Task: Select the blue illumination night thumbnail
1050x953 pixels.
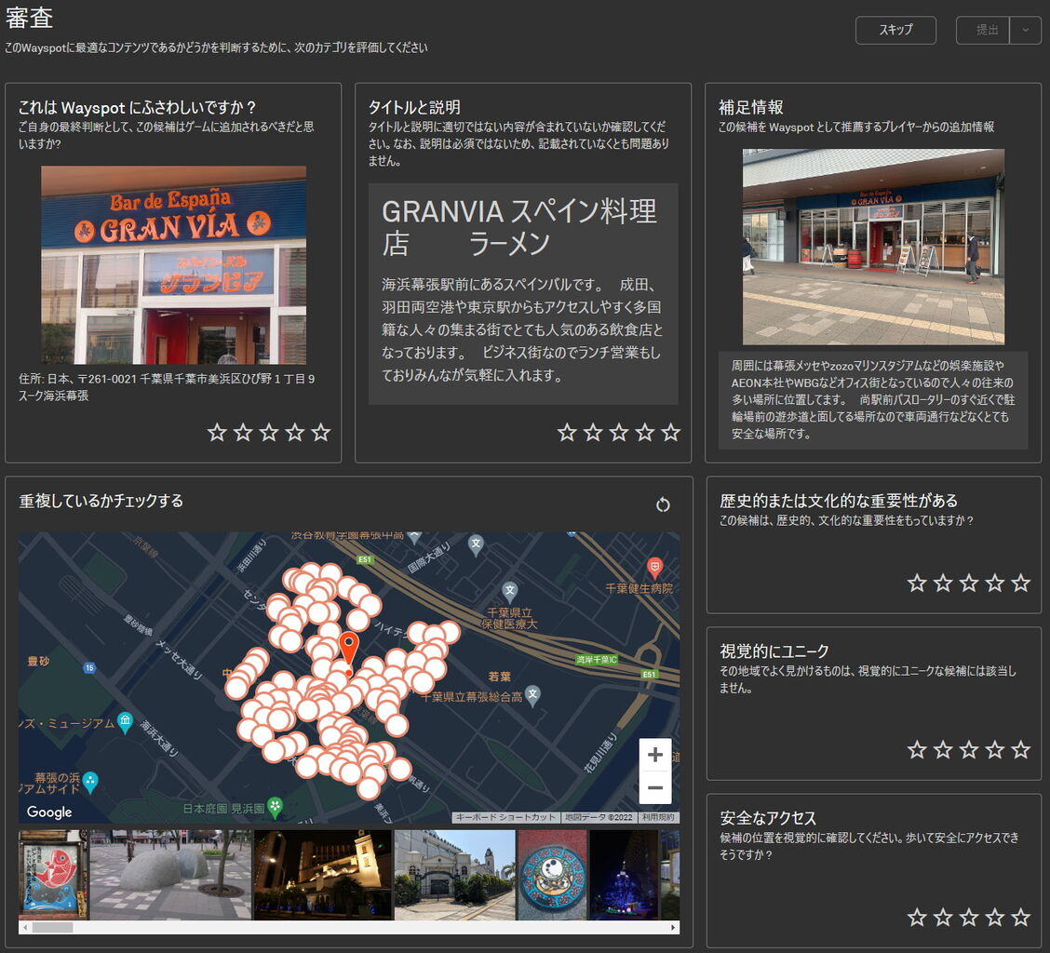Action: click(x=624, y=875)
